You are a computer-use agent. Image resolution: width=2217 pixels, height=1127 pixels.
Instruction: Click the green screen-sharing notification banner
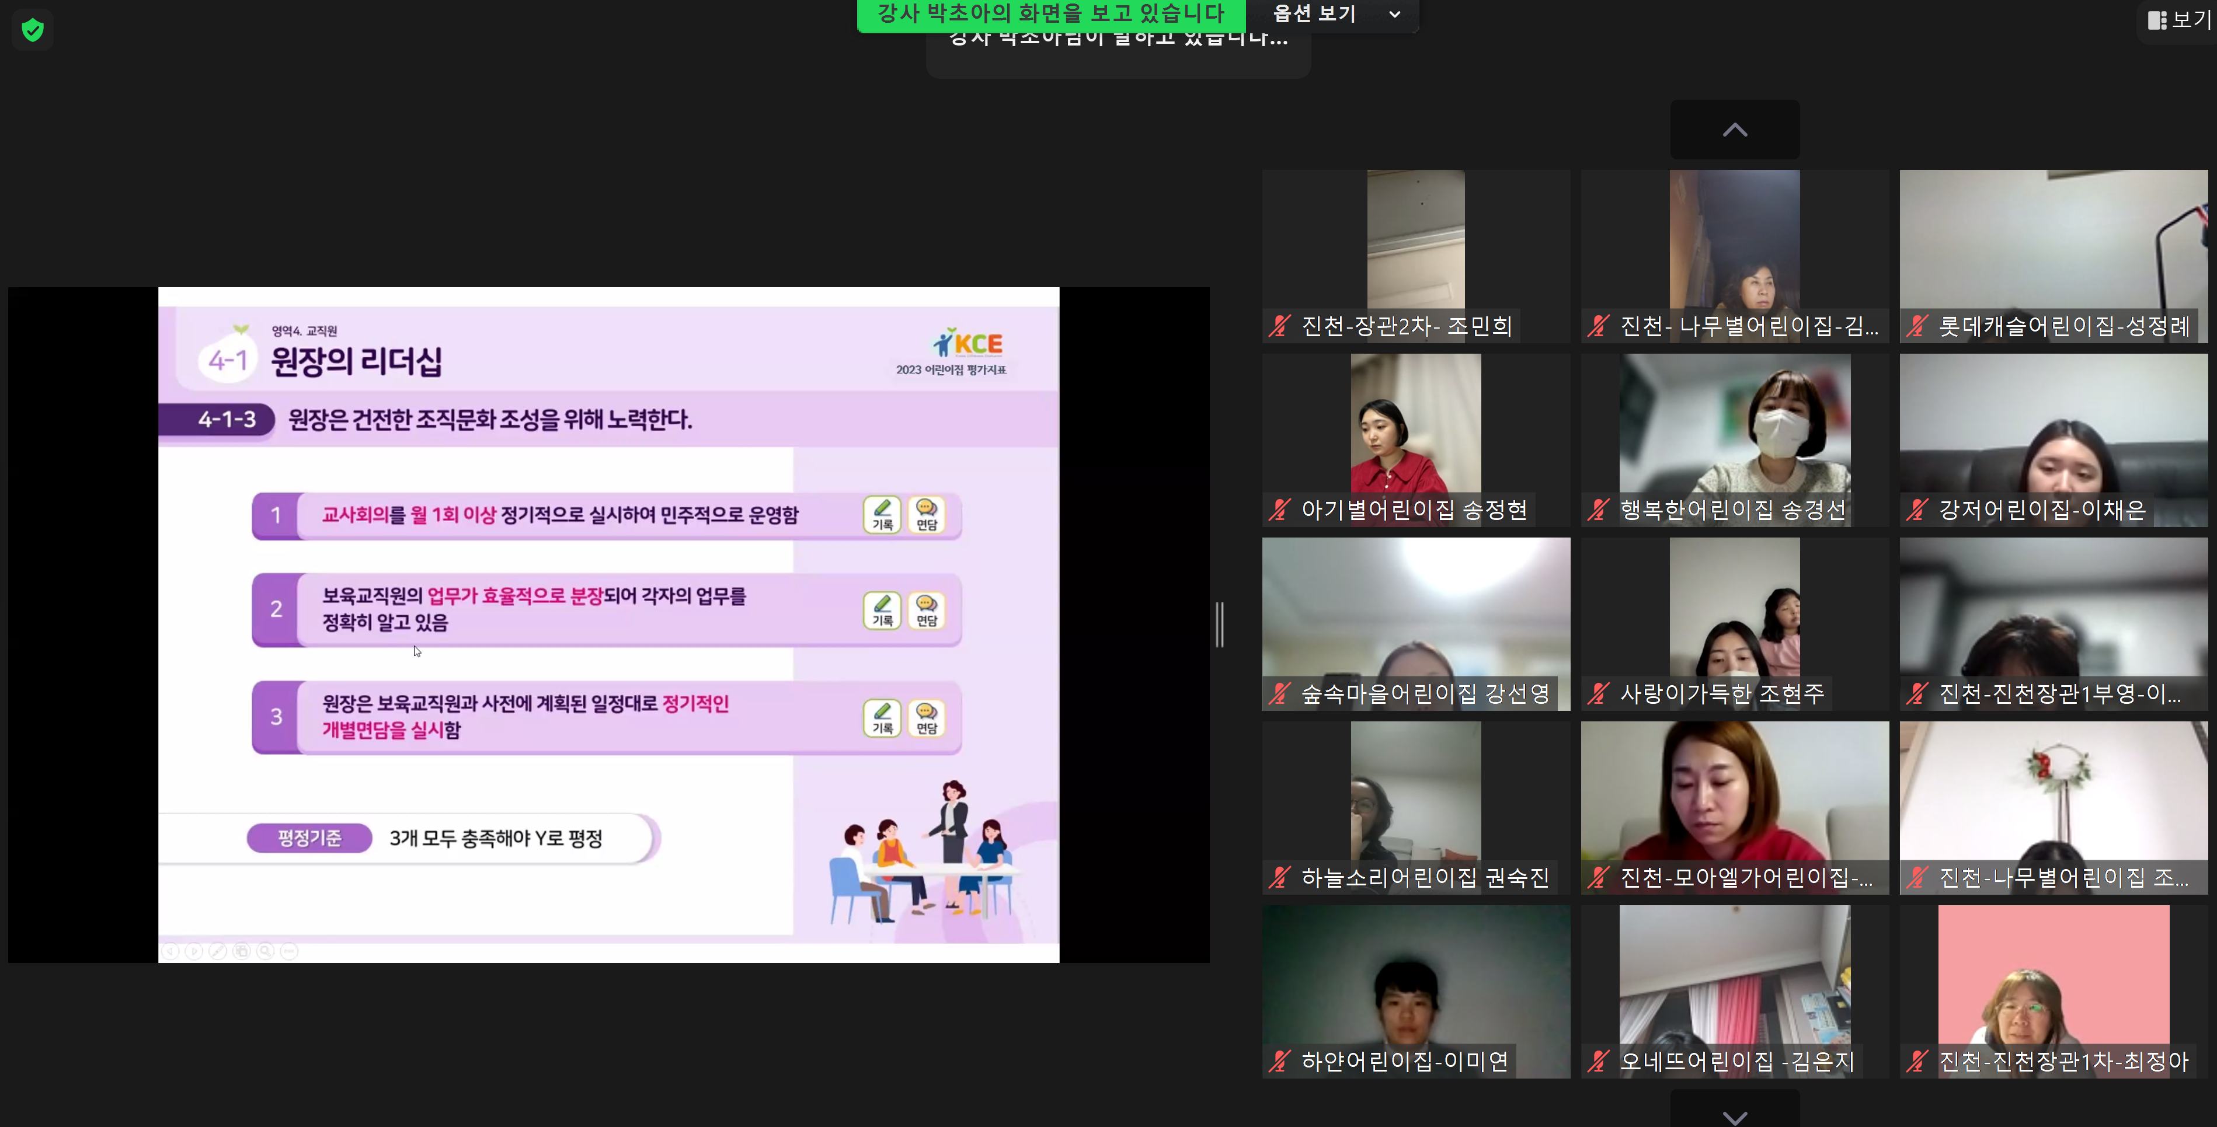pos(1050,14)
